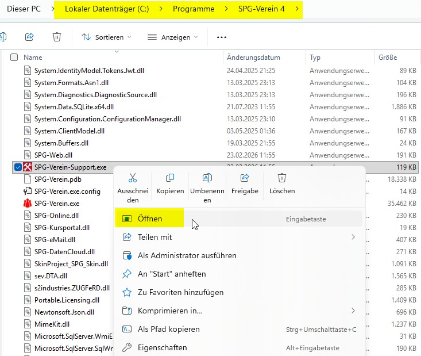The image size is (421, 356).
Task: Sort by the Änderungsdatum column header
Action: [253, 58]
